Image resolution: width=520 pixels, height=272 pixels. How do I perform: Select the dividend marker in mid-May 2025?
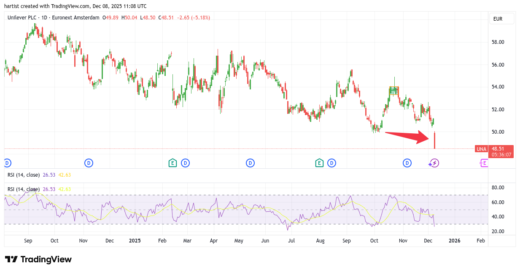point(251,163)
